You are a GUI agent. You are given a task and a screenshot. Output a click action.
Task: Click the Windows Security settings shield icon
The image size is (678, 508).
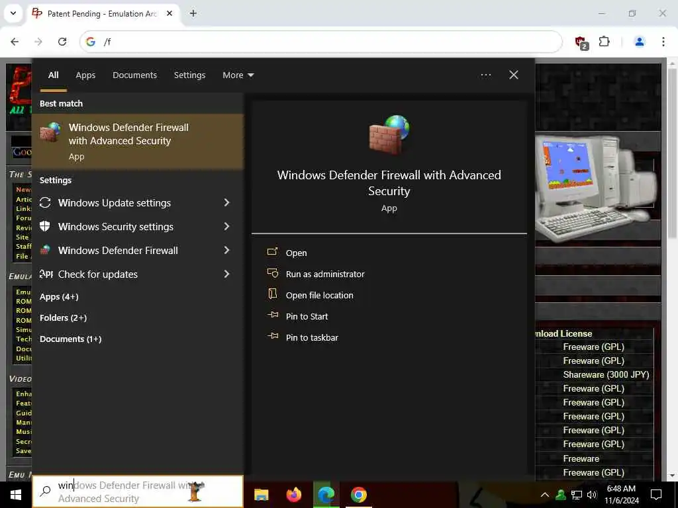pyautogui.click(x=45, y=226)
